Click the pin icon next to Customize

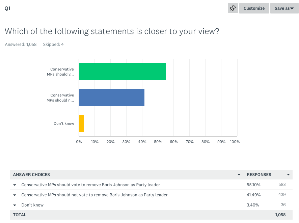click(233, 8)
